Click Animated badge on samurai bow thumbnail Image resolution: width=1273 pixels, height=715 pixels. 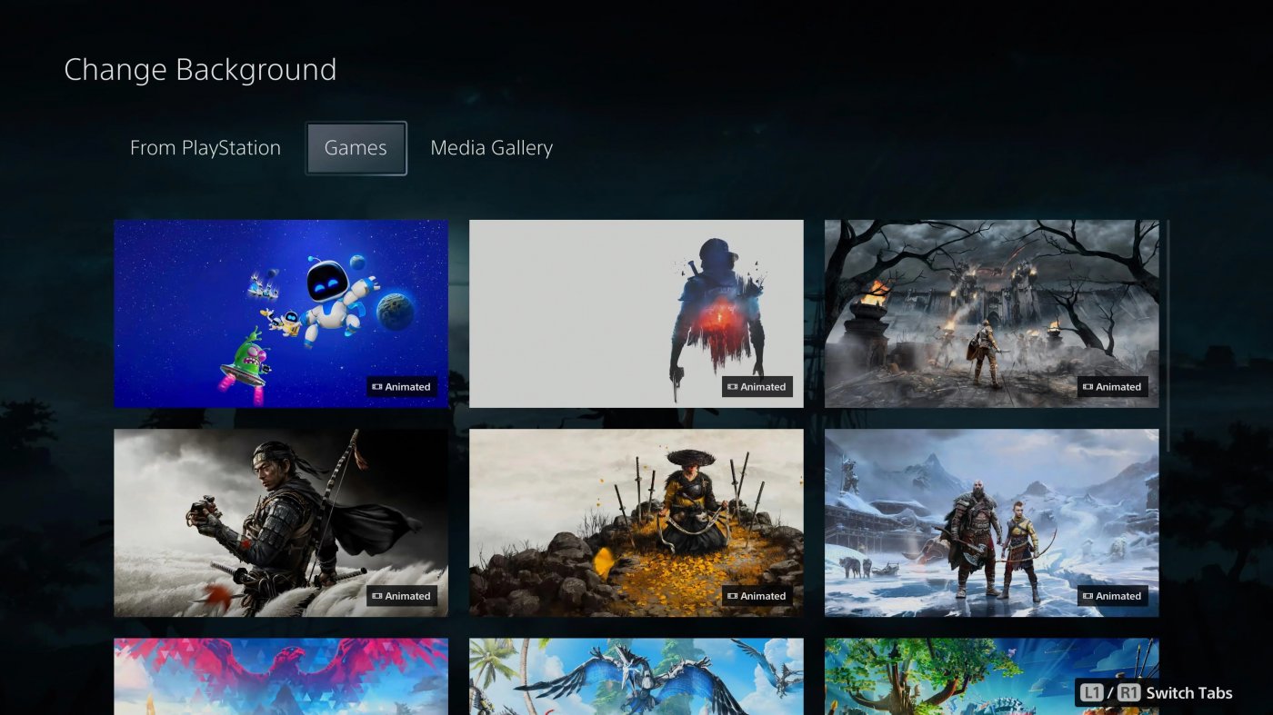(402, 597)
